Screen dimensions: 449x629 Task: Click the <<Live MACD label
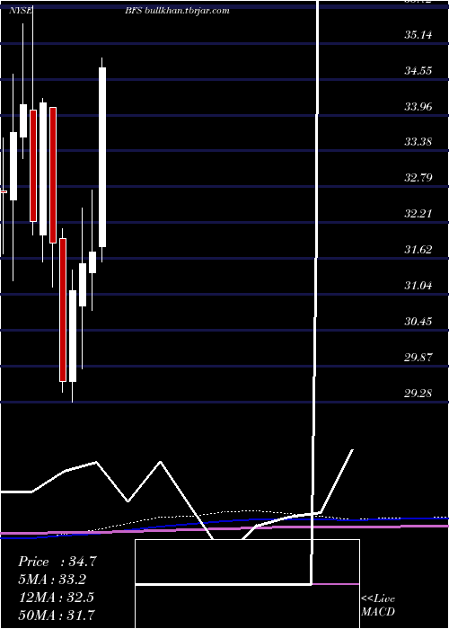378,606
